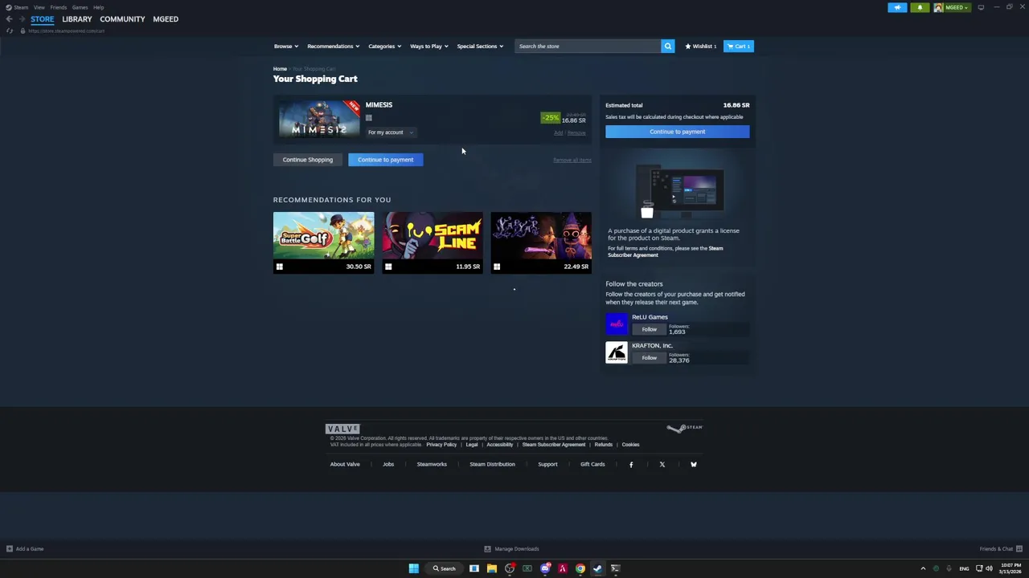Image resolution: width=1029 pixels, height=578 pixels.
Task: Click the Valve logo in the footer
Action: 342,429
